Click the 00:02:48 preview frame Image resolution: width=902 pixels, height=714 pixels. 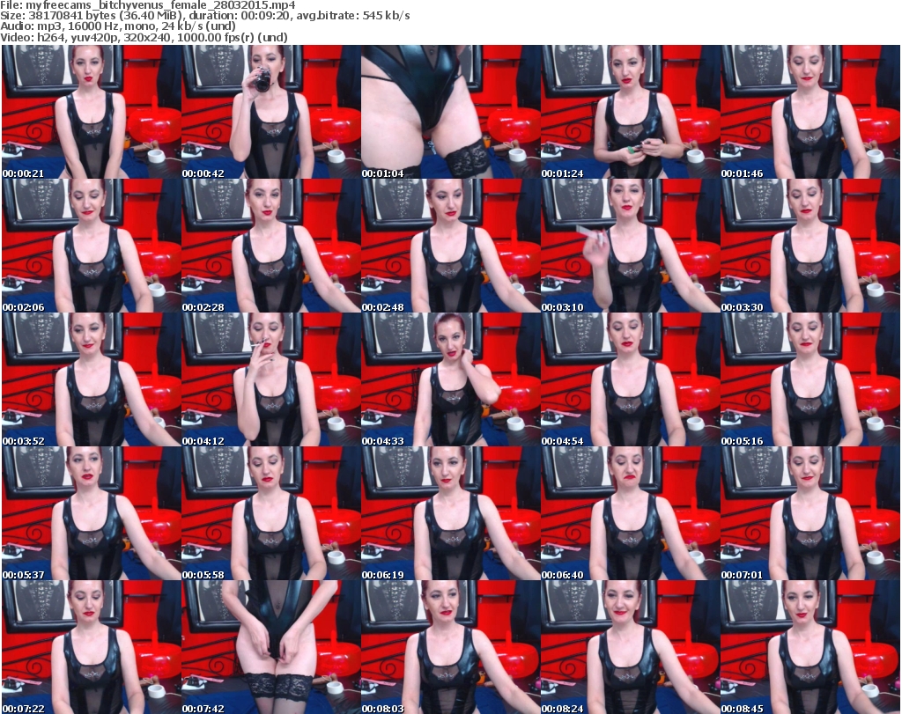tap(450, 246)
